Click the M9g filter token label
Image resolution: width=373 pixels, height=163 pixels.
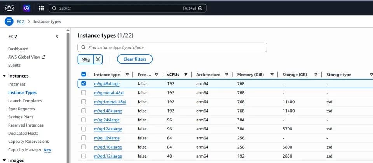click(85, 59)
